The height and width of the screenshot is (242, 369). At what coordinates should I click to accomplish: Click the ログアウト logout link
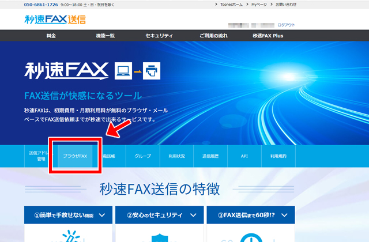coord(286,25)
